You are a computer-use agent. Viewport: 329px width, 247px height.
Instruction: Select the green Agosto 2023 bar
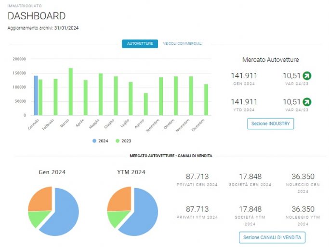coord(146,104)
